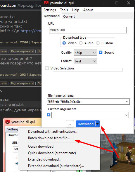Click the ellipsis browse button
Image resolution: width=135 pixels, height=172 pixels.
[x=70, y=124]
